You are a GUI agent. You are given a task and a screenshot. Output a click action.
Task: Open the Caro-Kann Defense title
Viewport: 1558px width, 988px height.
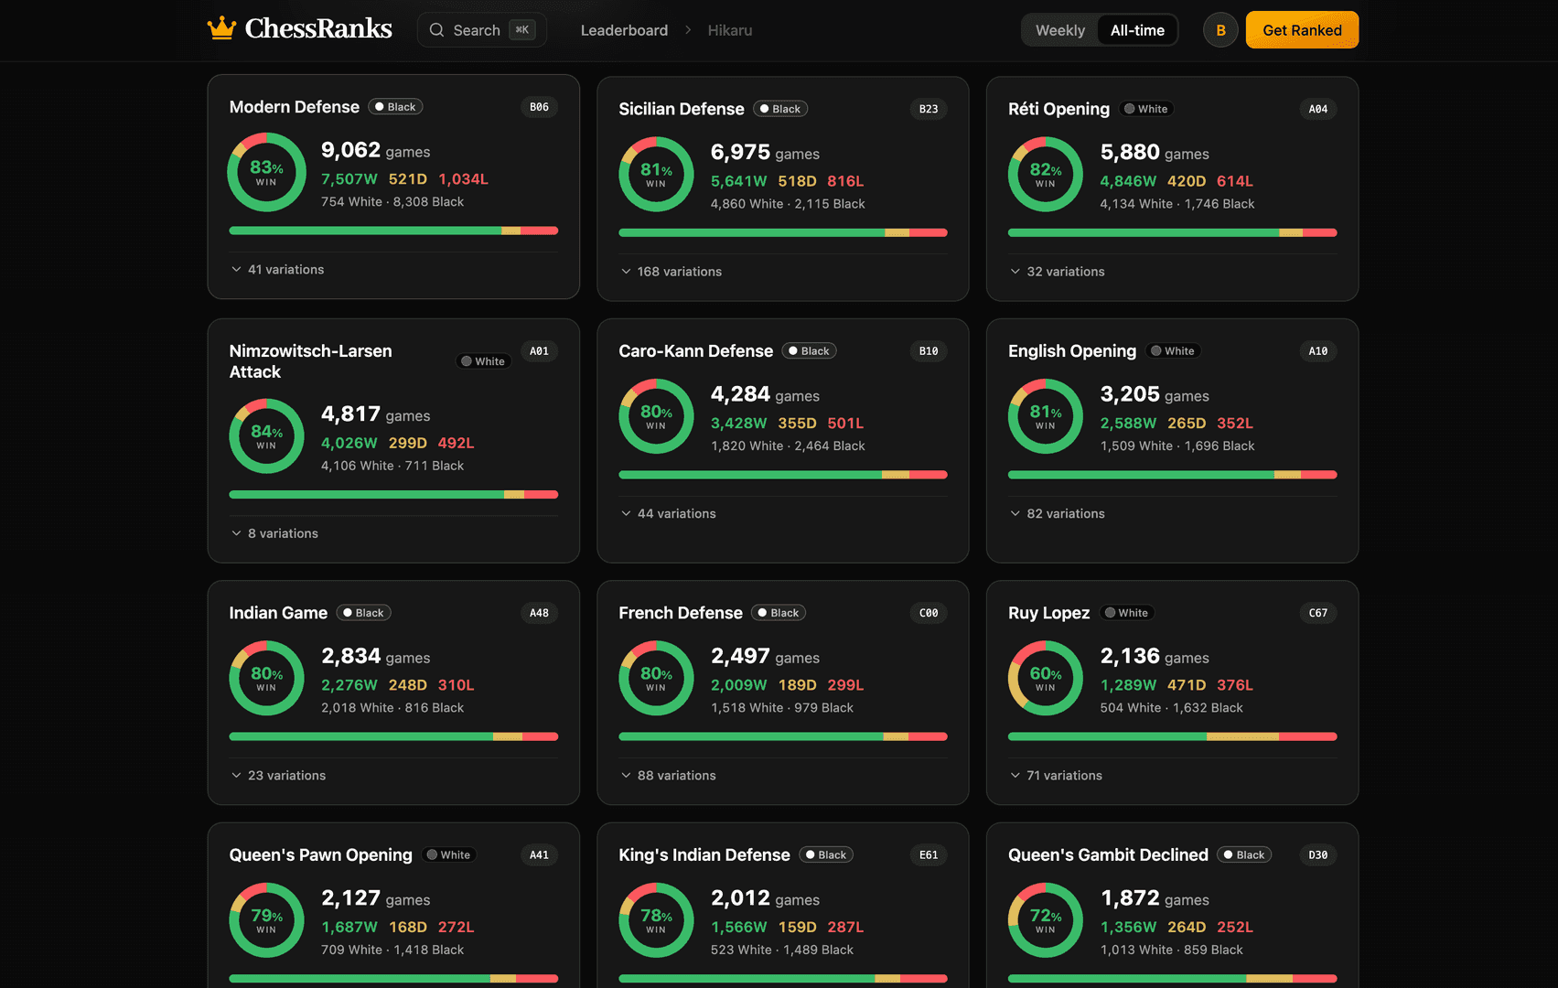pos(695,351)
